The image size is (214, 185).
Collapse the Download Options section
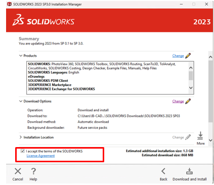coord(21,101)
